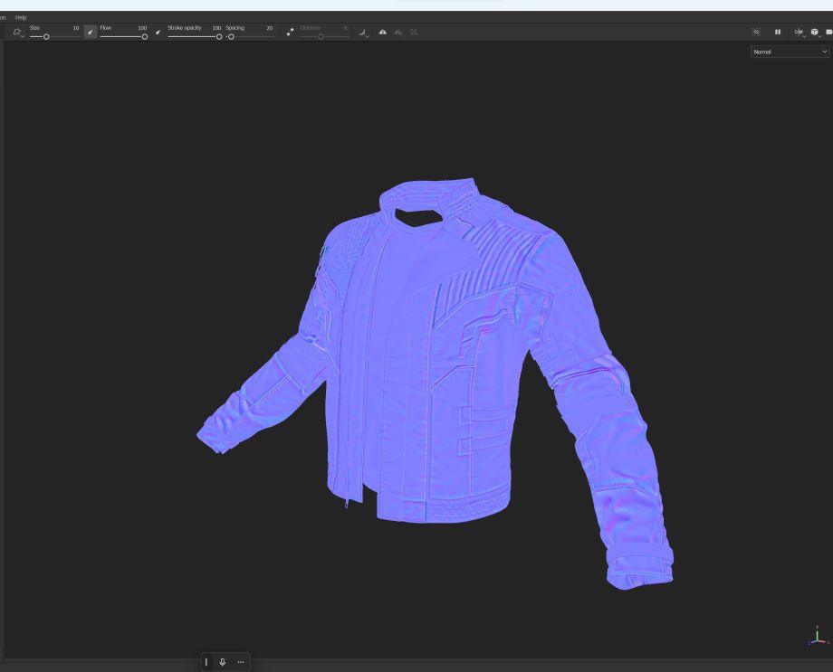Click the hide-display eye icon

click(x=757, y=32)
